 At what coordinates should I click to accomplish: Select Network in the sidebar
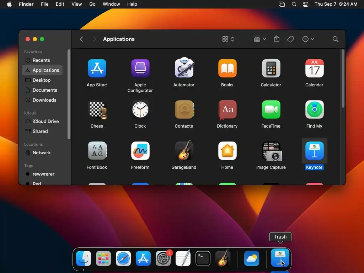[42, 153]
